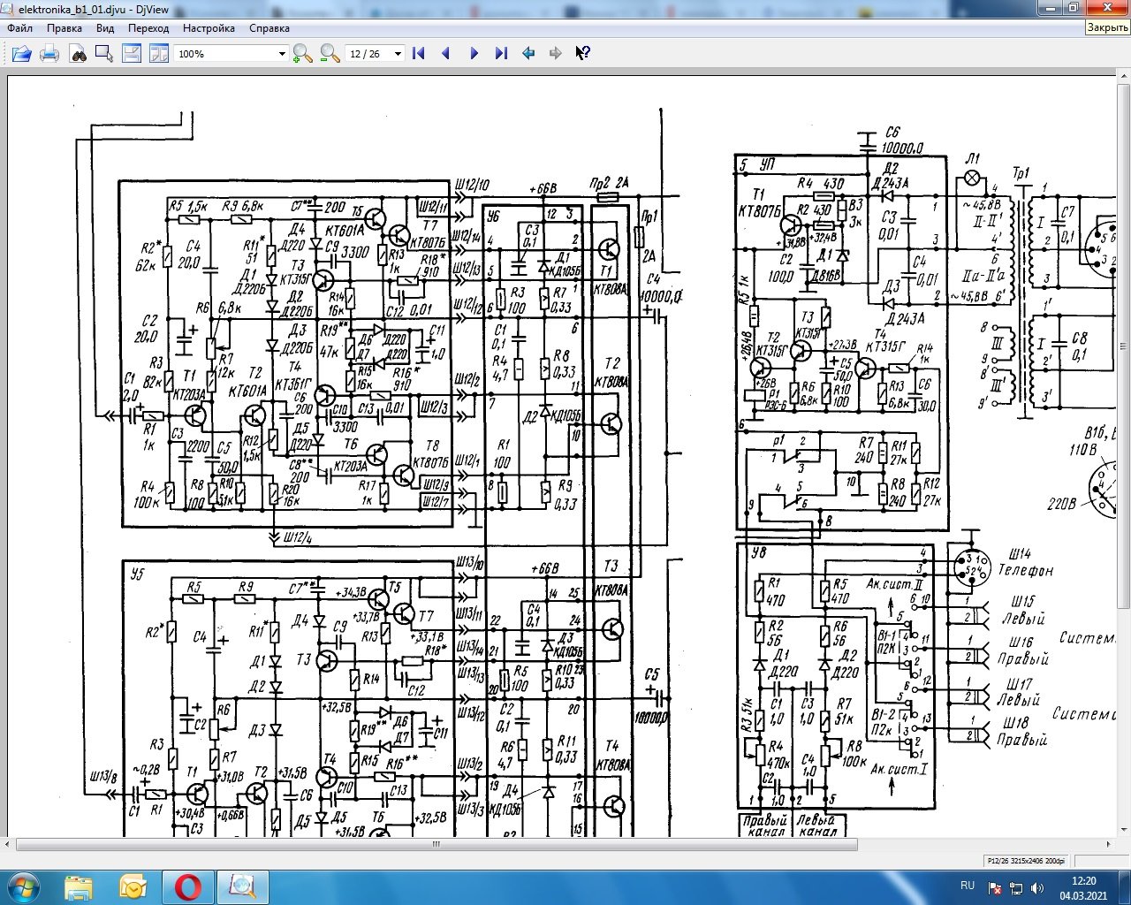The height and width of the screenshot is (905, 1131).
Task: Toggle side-by-side page layout mode
Action: 159,54
